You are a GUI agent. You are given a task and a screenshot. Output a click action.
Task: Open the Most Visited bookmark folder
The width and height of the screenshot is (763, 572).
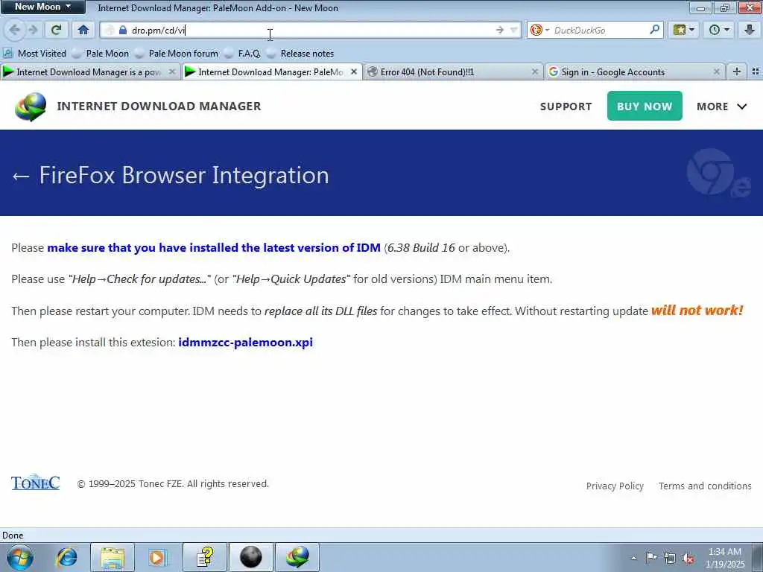click(34, 54)
